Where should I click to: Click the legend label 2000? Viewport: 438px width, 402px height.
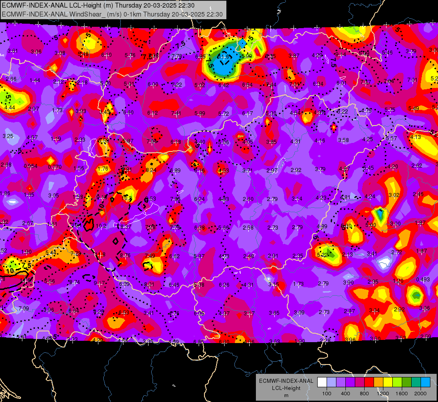(421, 394)
